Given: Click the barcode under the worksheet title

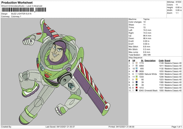Looking at the screenshot, I should pyautogui.click(x=24, y=10).
